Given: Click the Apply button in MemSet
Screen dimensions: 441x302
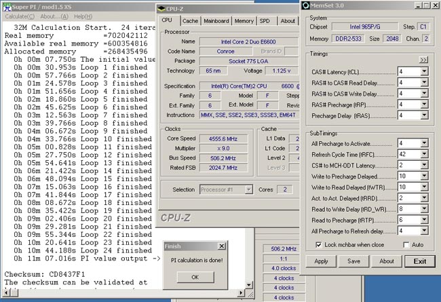Looking at the screenshot, I should (x=321, y=261).
